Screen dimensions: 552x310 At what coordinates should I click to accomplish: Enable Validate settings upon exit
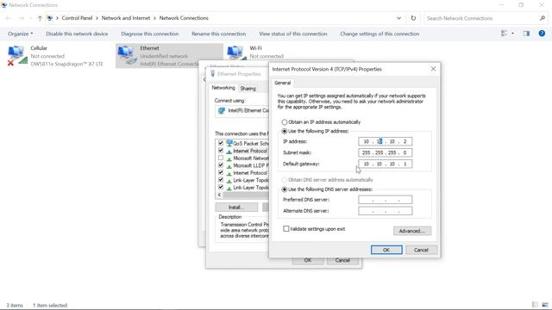(x=286, y=229)
